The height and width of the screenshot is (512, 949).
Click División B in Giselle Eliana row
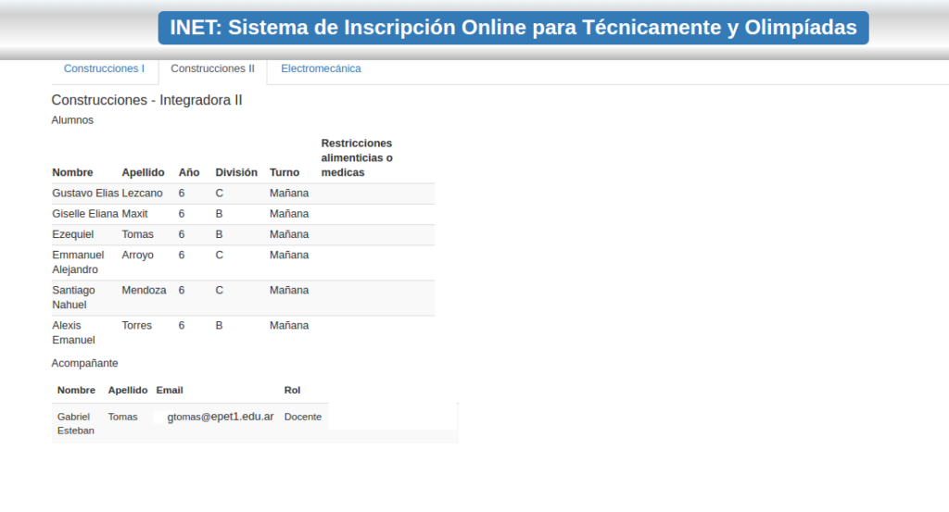click(219, 214)
